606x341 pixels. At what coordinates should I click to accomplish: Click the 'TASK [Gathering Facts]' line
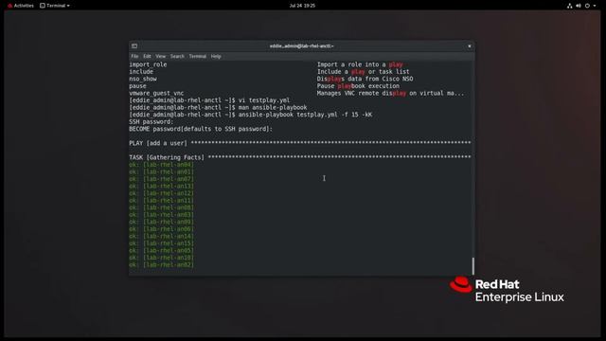coord(300,157)
